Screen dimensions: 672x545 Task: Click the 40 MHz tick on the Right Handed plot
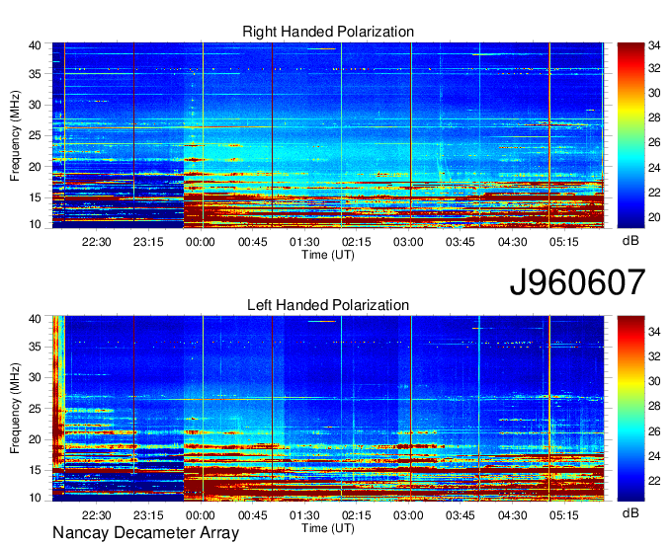35,45
